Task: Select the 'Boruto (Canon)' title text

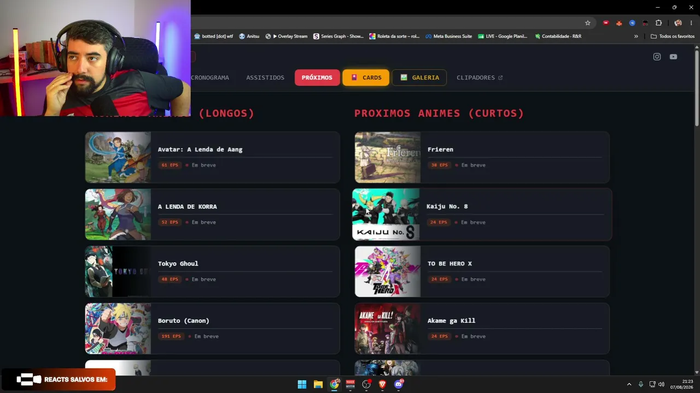Action: (x=184, y=321)
